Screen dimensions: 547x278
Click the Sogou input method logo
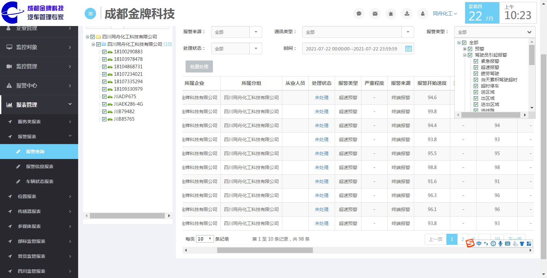(470, 243)
